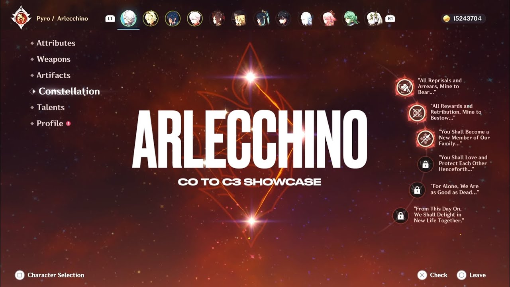Click the R1 next character indicator
The height and width of the screenshot is (287, 510).
click(x=390, y=18)
